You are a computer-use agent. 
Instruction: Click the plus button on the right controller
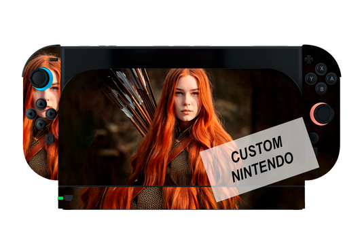pos(308,59)
